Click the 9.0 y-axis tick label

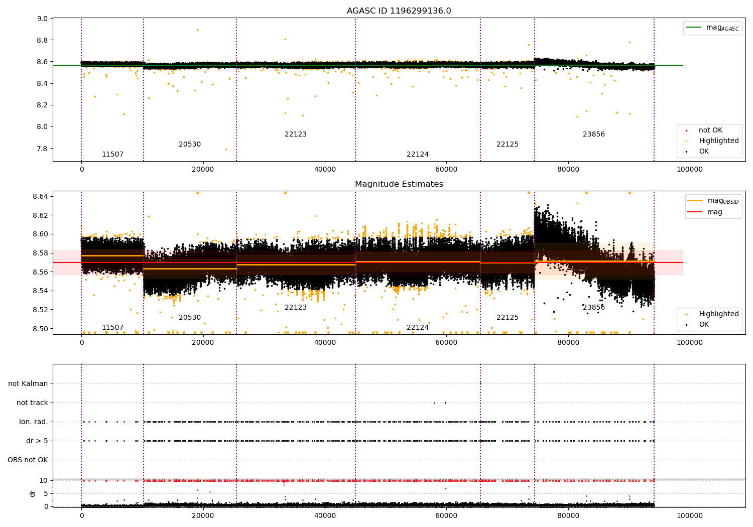pos(43,19)
